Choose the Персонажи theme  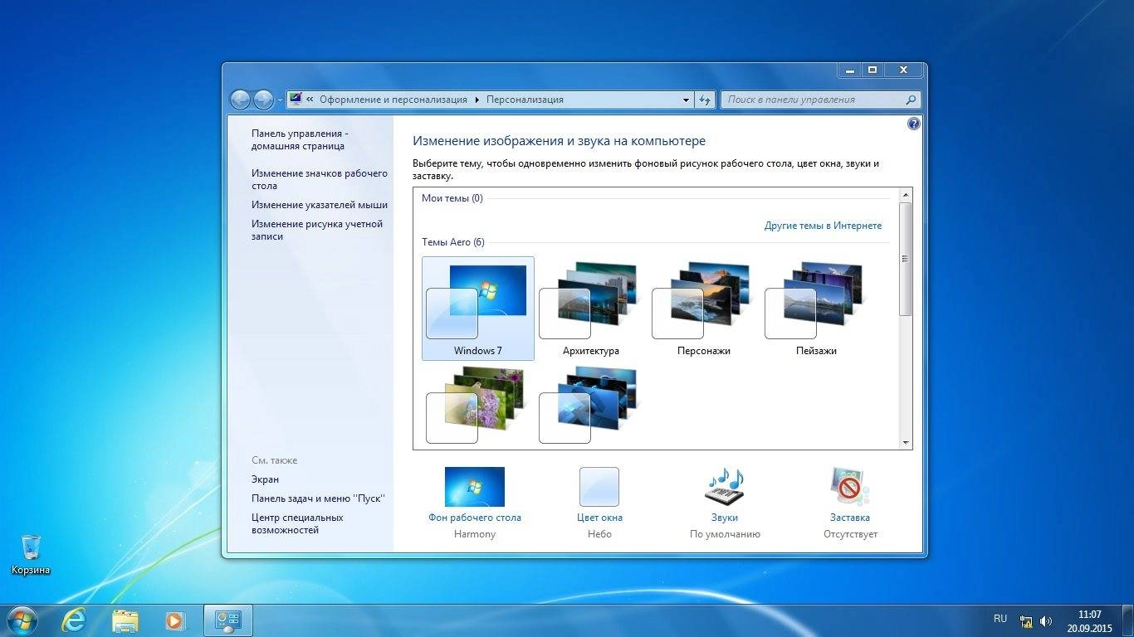[703, 308]
